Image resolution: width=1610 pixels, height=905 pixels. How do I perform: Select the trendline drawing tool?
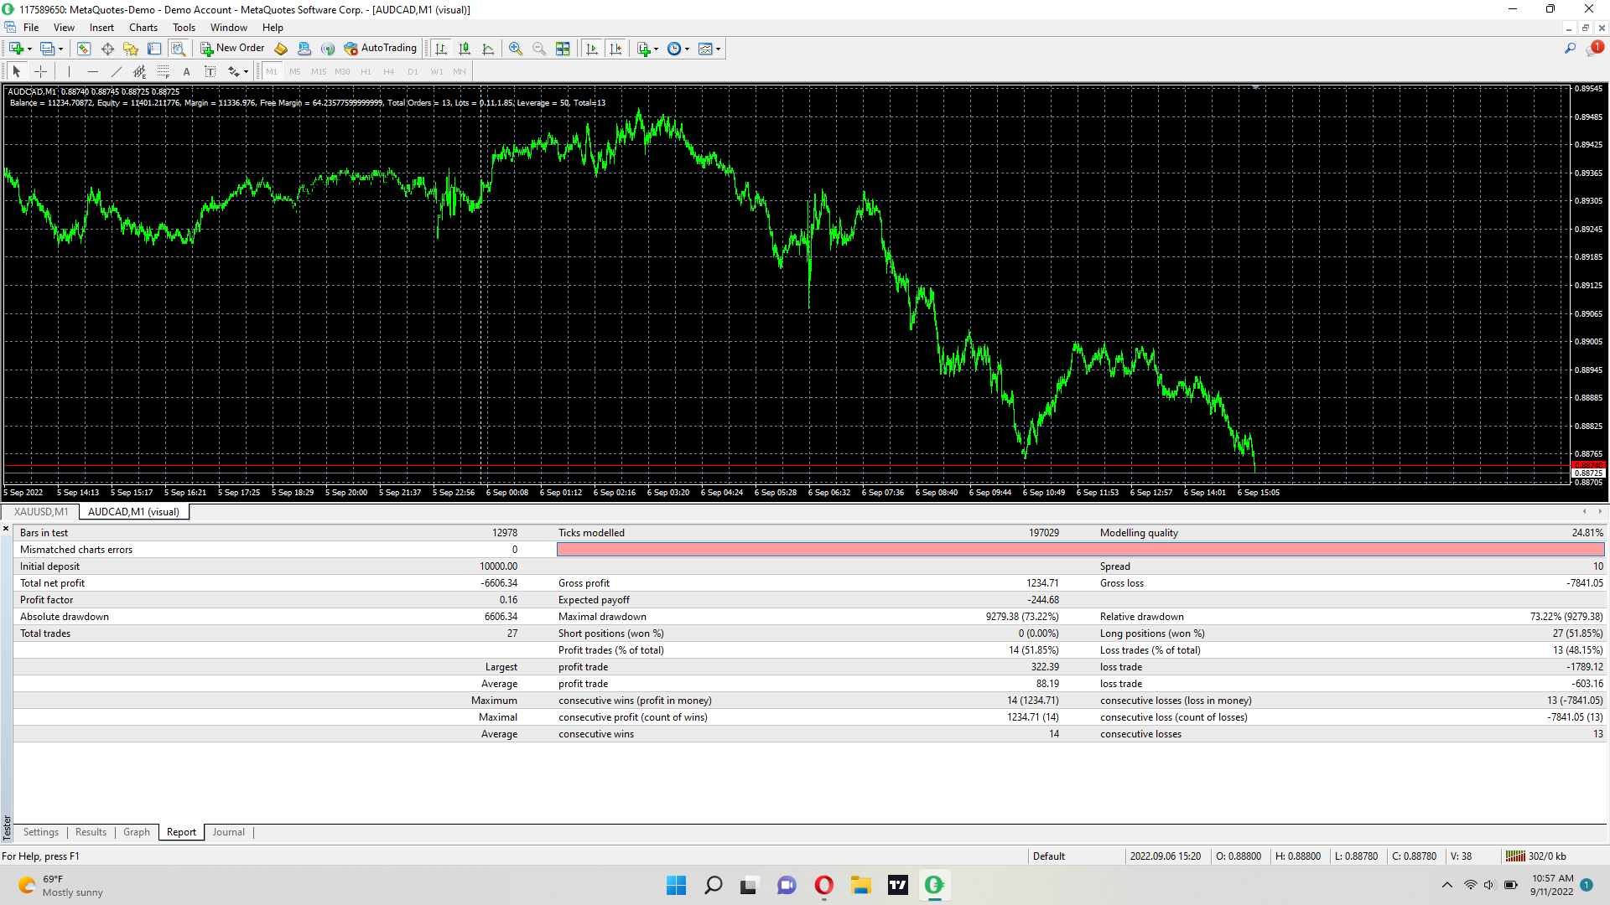tap(117, 71)
